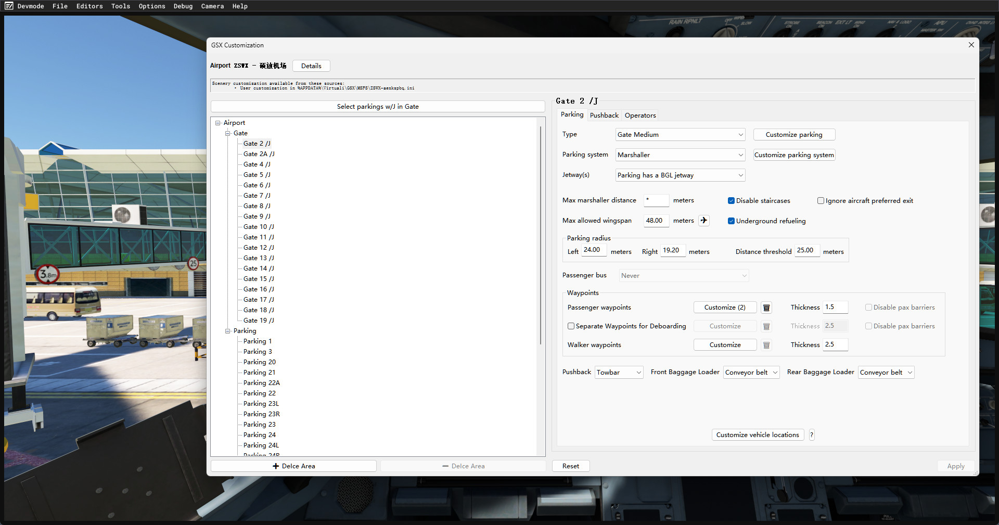The width and height of the screenshot is (999, 525).
Task: Select Gate 4 /J in tree
Action: tap(257, 164)
